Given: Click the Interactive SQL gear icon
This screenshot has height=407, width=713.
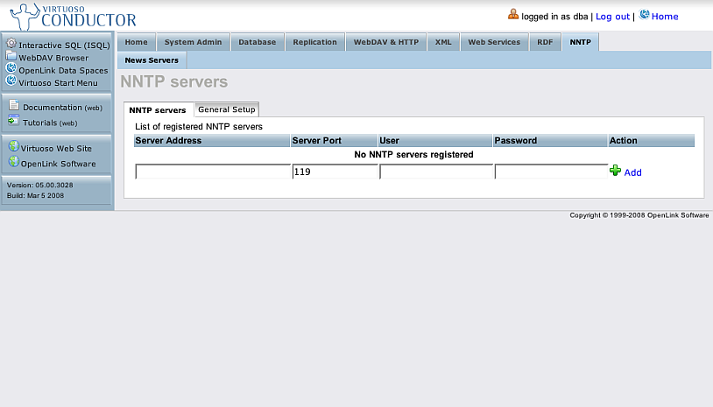Looking at the screenshot, I should 11,44.
